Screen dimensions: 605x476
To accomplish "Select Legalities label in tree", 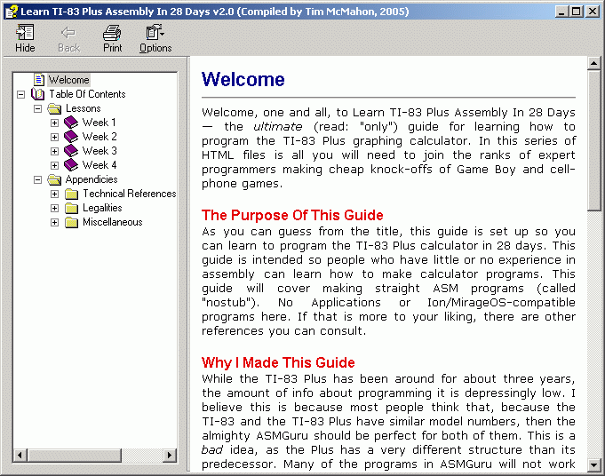I will [102, 208].
